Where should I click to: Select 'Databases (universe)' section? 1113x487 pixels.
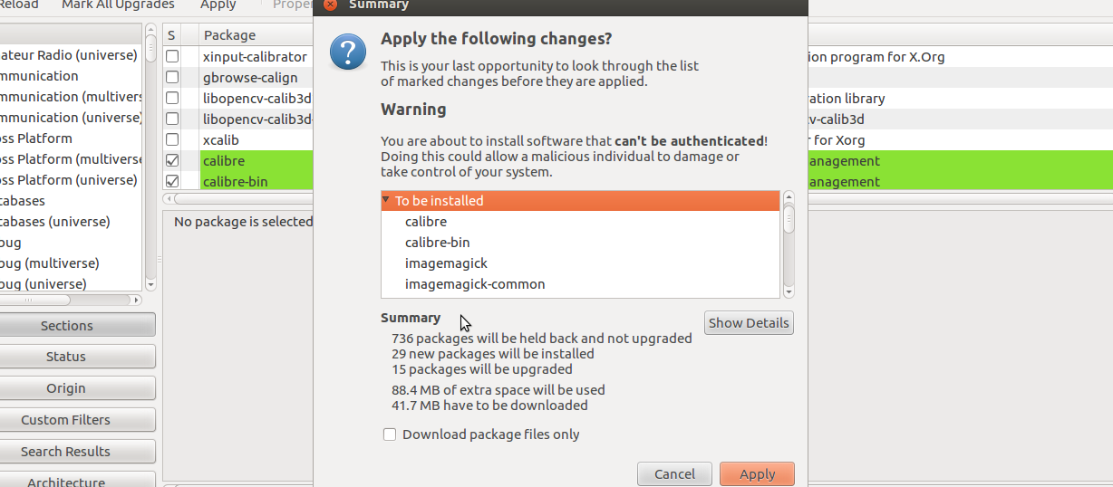point(54,222)
